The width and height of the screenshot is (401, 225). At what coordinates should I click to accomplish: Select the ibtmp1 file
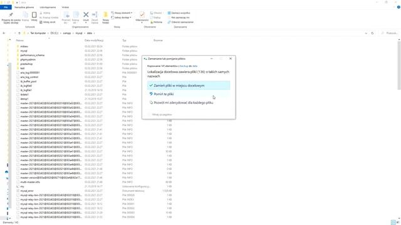(24, 99)
